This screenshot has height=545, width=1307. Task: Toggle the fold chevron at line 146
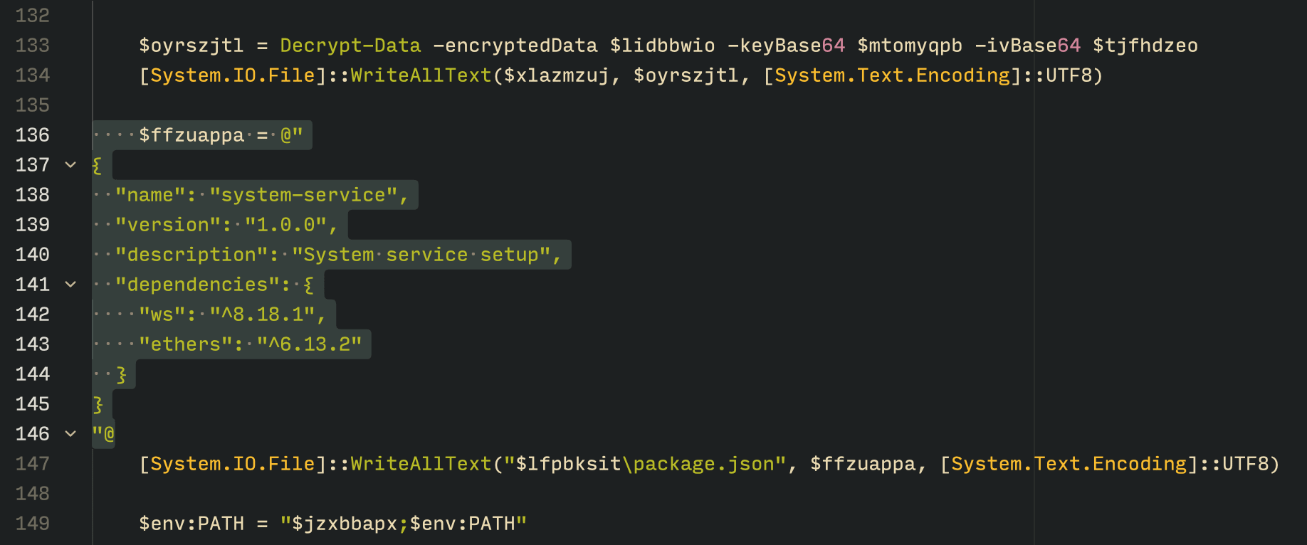click(70, 434)
